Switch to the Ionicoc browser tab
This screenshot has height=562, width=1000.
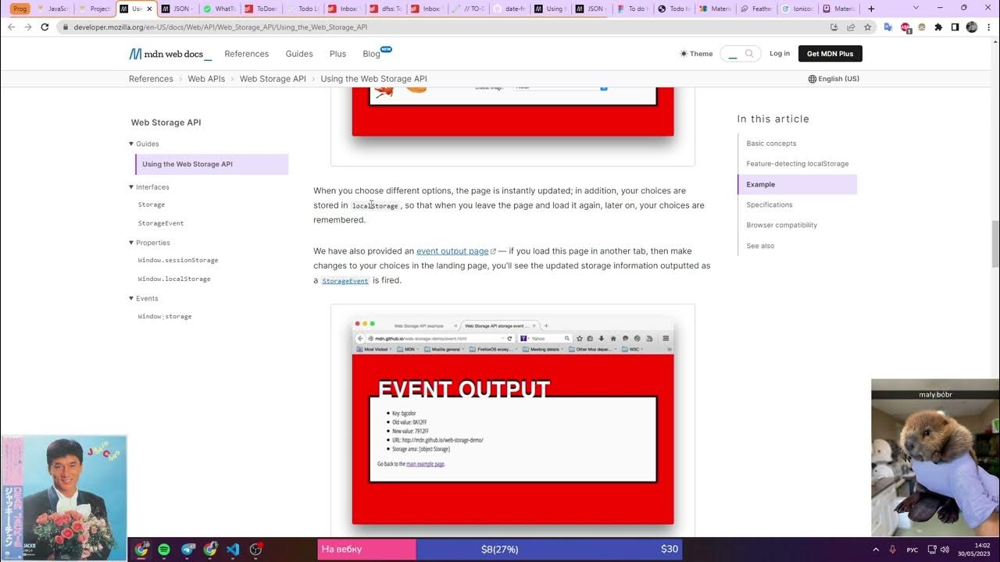point(798,9)
